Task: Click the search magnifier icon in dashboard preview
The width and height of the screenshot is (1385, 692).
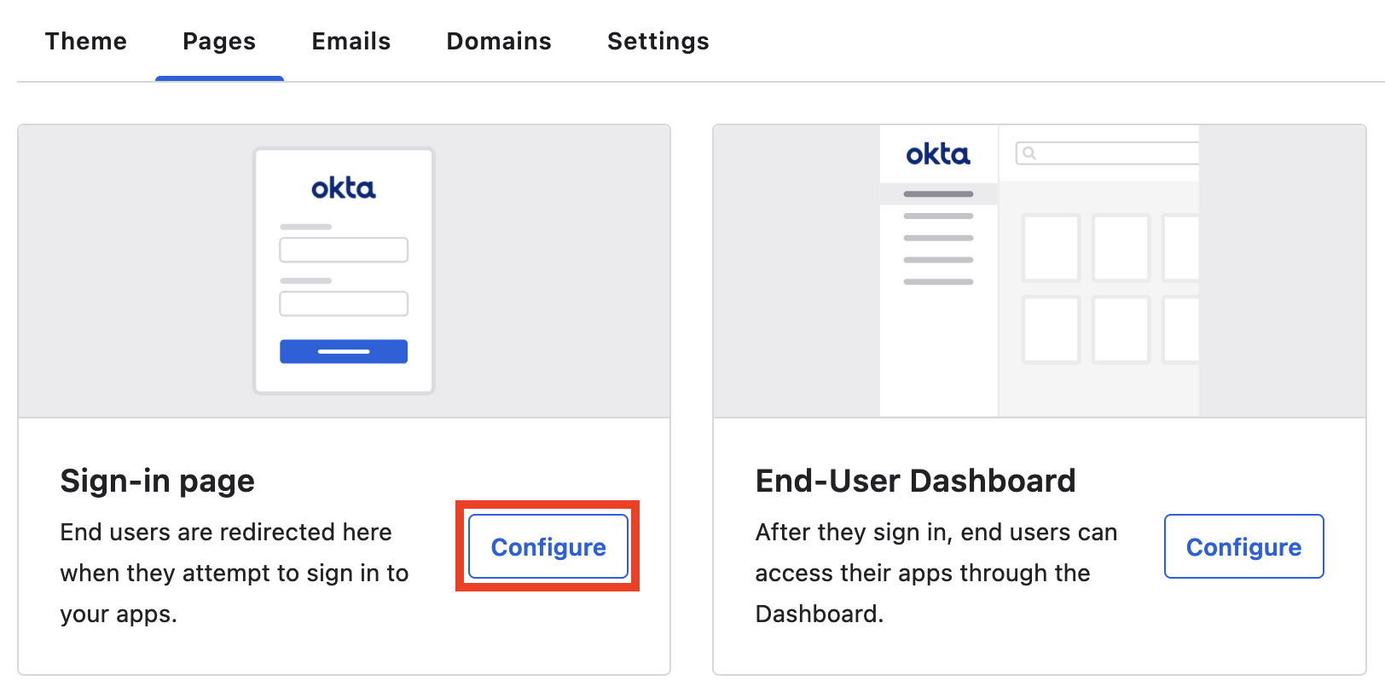Action: click(x=1030, y=153)
